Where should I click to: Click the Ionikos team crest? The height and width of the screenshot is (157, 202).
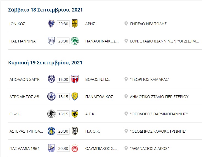tap(51, 24)
